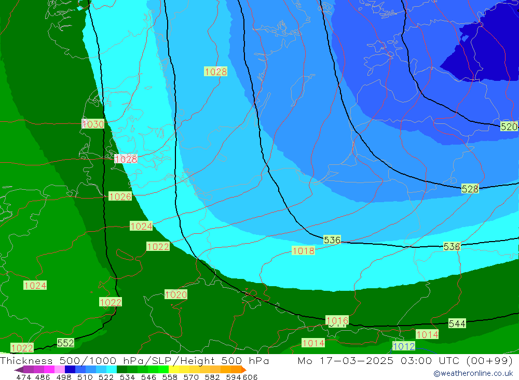Click the blue 1012 pressure label
This screenshot has width=519, height=380.
(x=403, y=346)
